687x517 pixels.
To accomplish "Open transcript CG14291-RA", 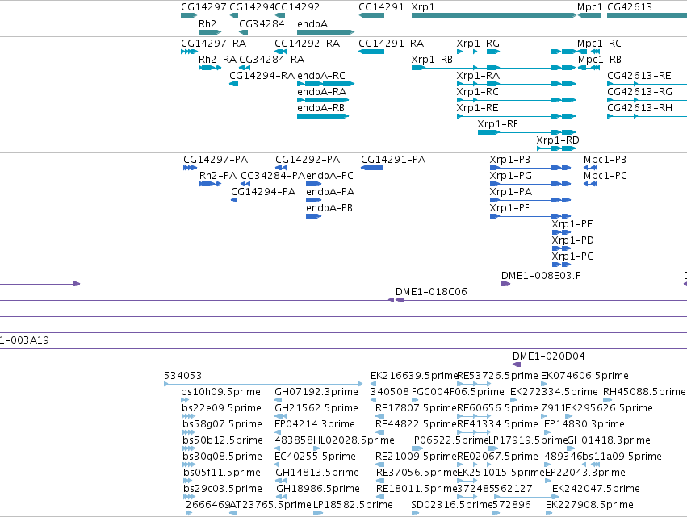I will tap(392, 44).
